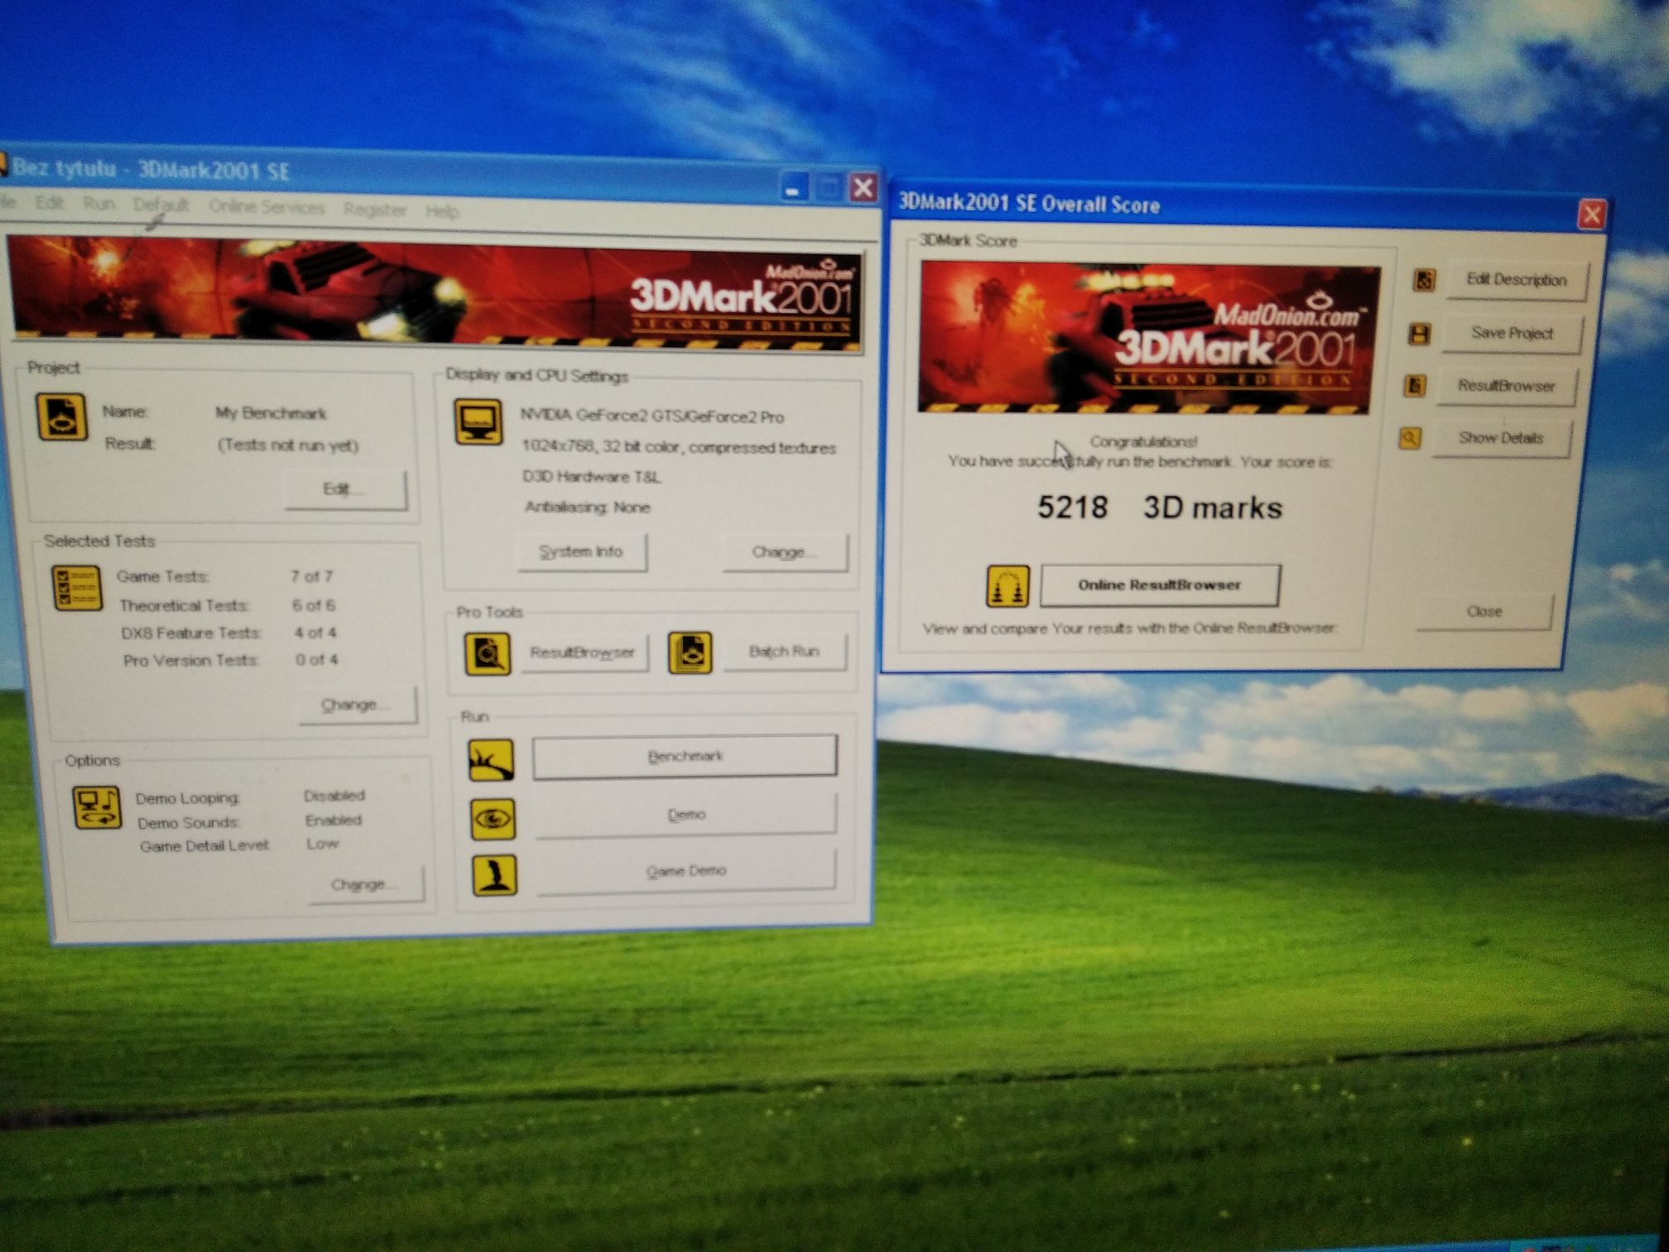Image resolution: width=1669 pixels, height=1252 pixels.
Task: Click the Demo eye icon
Action: [x=493, y=819]
